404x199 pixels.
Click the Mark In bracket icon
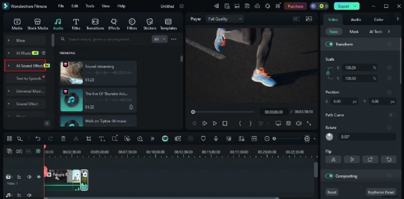pyautogui.click(x=240, y=123)
